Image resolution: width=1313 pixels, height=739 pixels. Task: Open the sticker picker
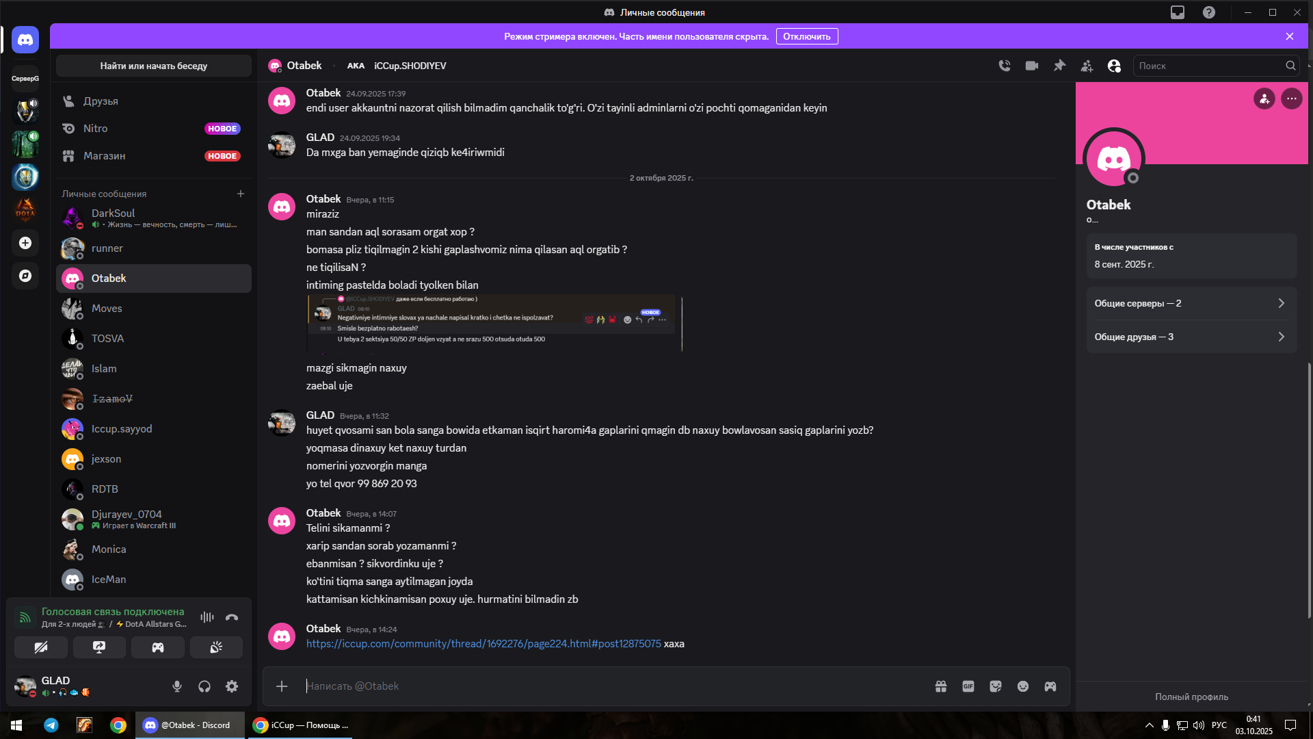click(996, 686)
